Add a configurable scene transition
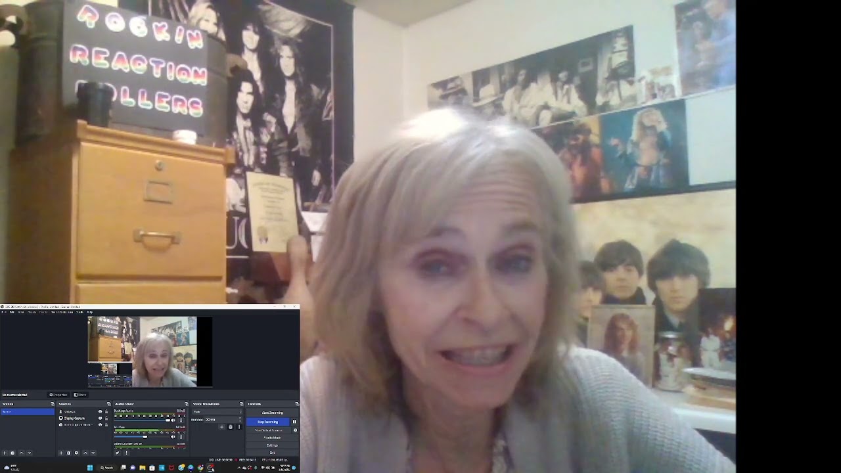841x473 pixels. pos(221,427)
